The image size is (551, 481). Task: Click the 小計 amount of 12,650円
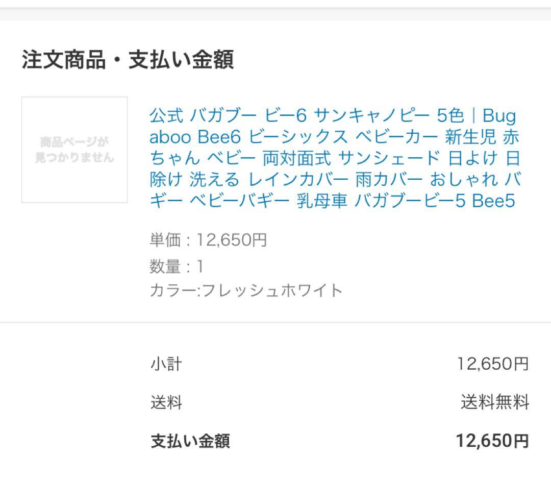tap(493, 364)
